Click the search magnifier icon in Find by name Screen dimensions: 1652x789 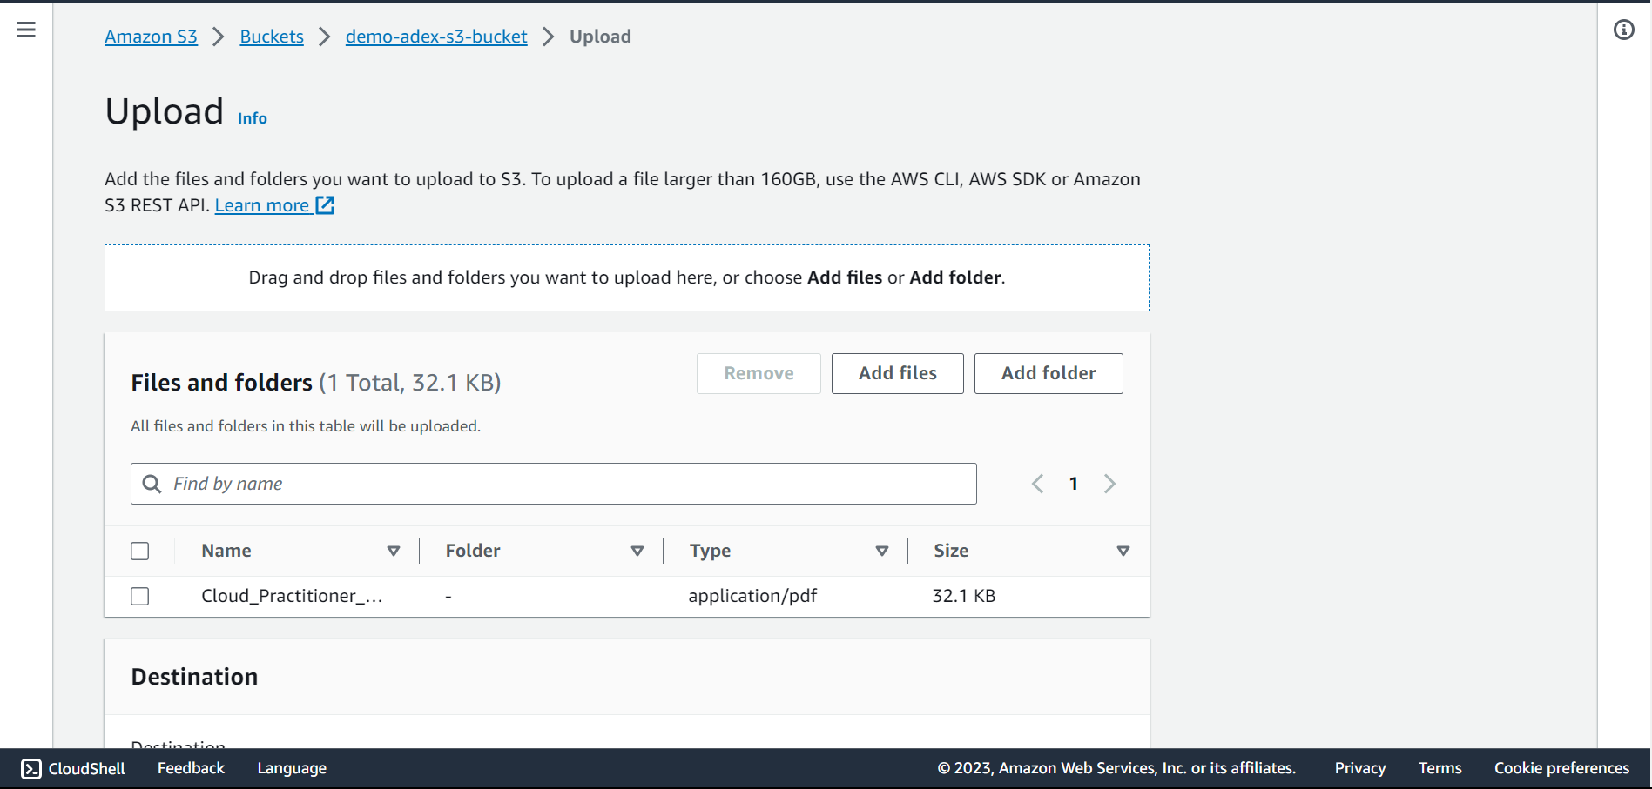pyautogui.click(x=152, y=484)
